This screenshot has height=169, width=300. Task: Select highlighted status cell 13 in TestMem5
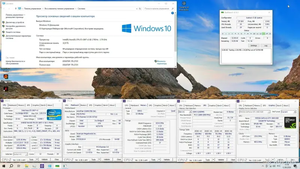tap(264, 33)
